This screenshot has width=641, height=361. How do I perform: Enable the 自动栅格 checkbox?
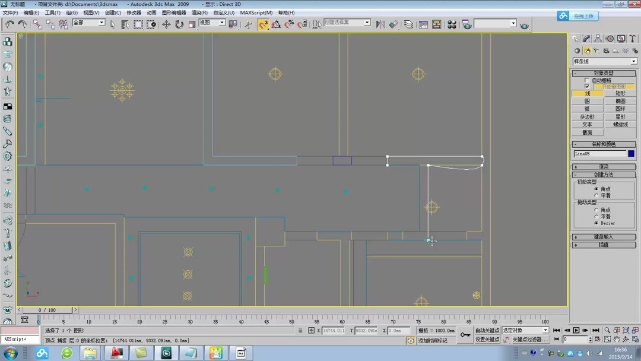(587, 81)
